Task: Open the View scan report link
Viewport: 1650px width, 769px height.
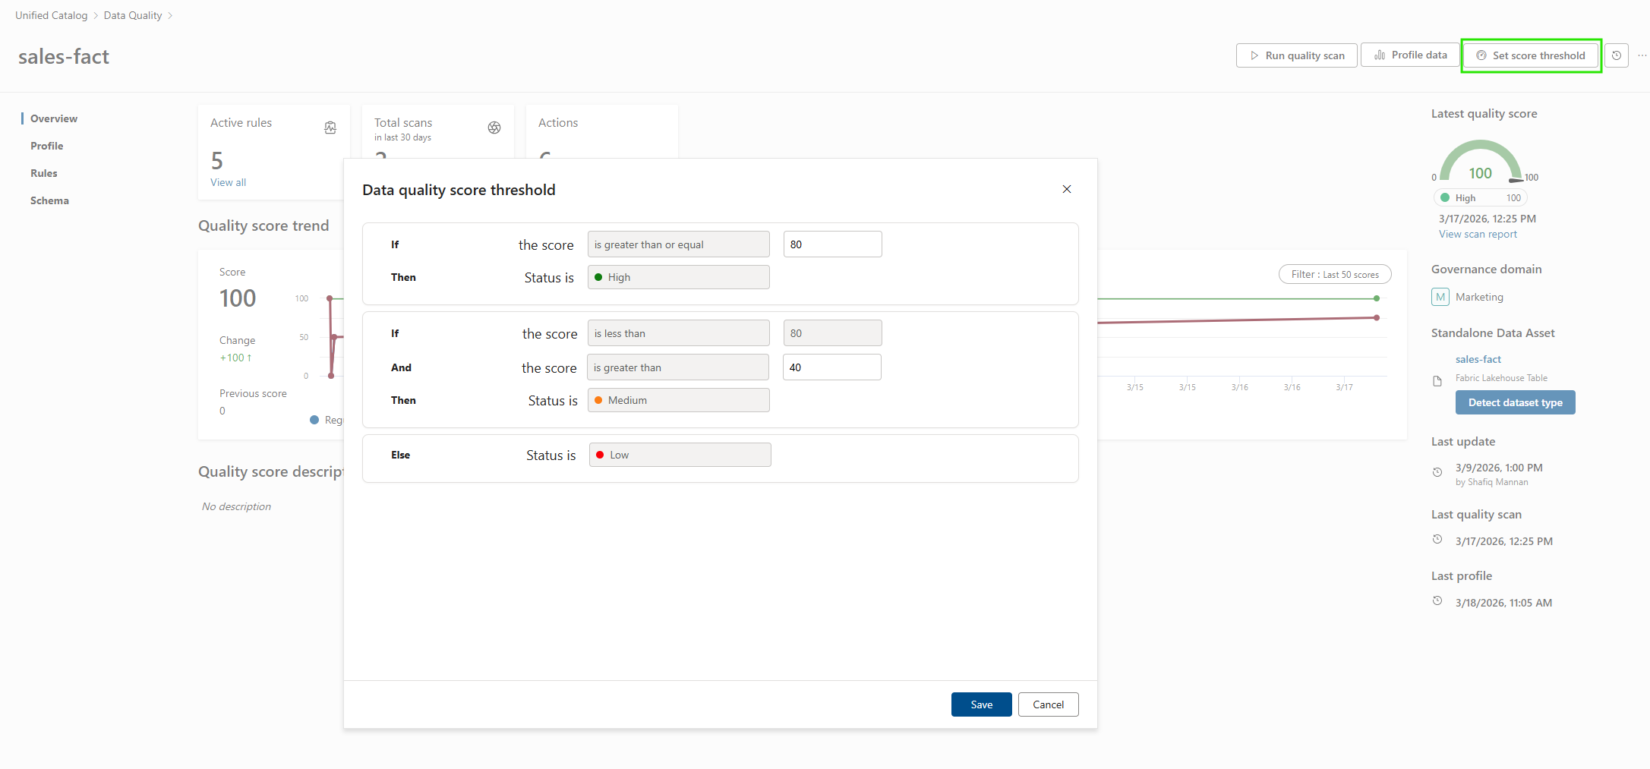Action: 1478,235
